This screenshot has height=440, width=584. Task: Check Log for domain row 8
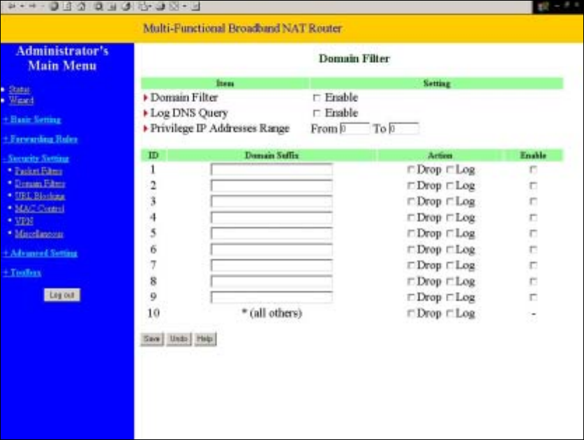[450, 281]
